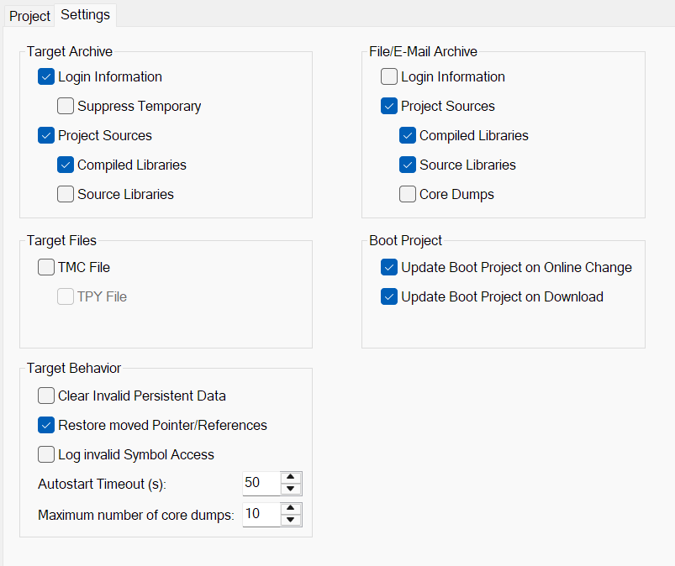Decrease the Maximum number of core dumps
This screenshot has height=566, width=675.
point(292,518)
